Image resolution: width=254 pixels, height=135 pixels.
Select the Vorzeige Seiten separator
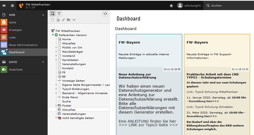(73, 81)
